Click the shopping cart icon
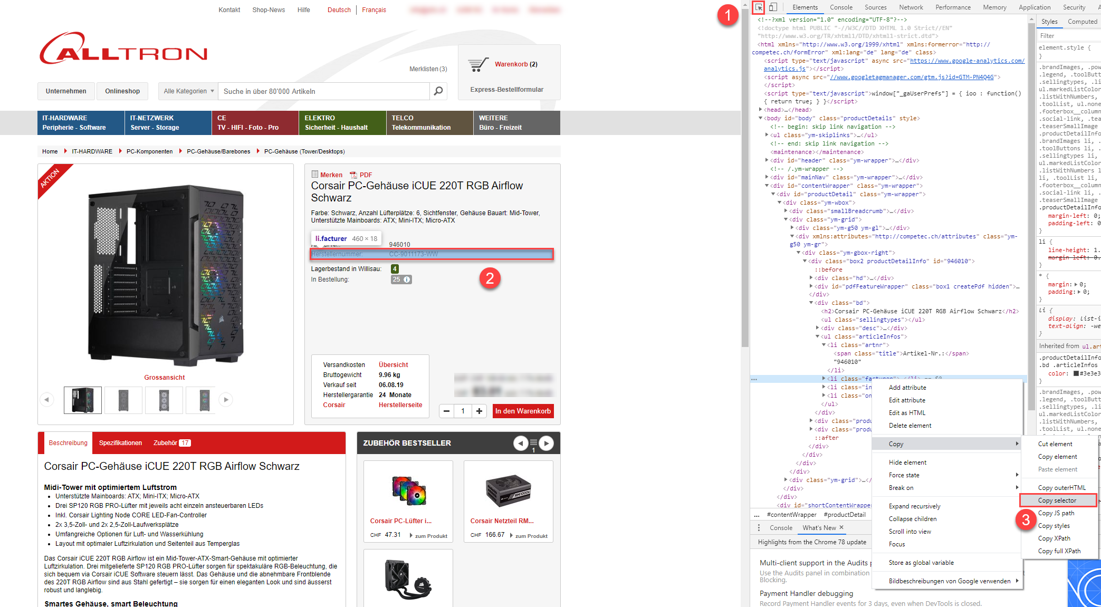Viewport: 1101px width, 607px height. (x=478, y=64)
